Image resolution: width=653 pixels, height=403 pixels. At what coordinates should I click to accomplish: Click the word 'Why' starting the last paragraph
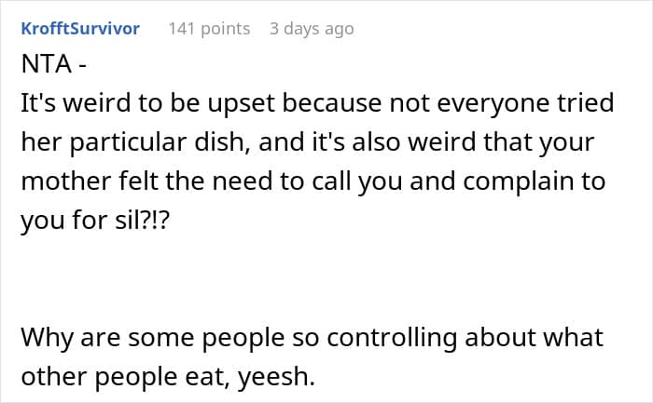click(x=43, y=336)
